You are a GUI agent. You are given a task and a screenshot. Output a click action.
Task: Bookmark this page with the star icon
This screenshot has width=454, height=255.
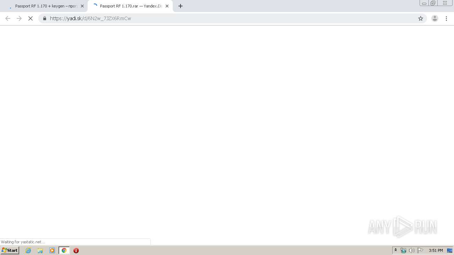coord(421,18)
